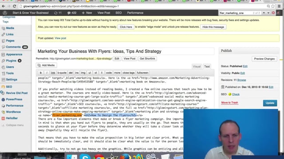This screenshot has width=284, height=159.
Task: Open Users in sidebar
Action: click(10, 67)
